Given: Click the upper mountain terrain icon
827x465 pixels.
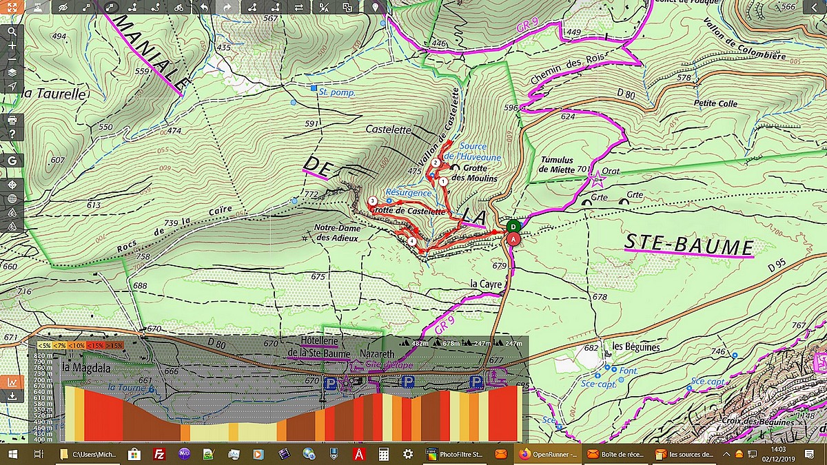Looking at the screenshot, I should 12,212.
